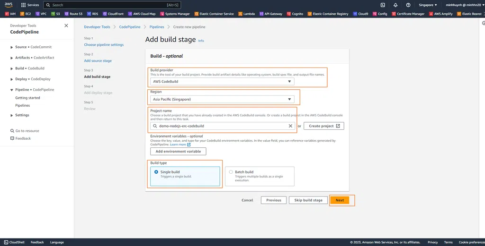Viewport: 485px width, 246px height.
Task: Open the Cognito bookmark shortcut
Action: tap(295, 14)
